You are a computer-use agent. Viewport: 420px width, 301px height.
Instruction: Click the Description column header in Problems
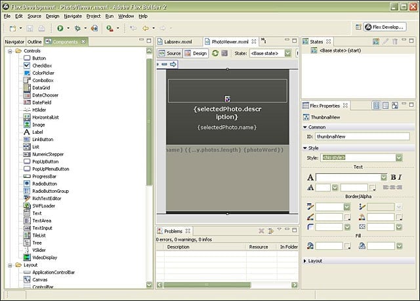click(178, 247)
